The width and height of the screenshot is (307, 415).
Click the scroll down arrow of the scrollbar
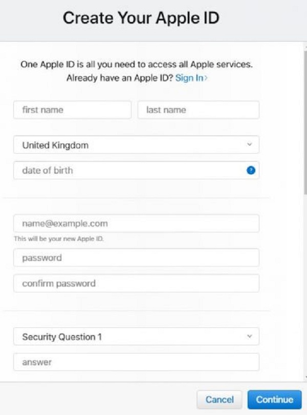(305, 377)
